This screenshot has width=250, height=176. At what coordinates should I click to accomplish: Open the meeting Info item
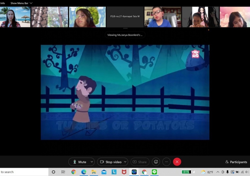pyautogui.click(x=3, y=3)
